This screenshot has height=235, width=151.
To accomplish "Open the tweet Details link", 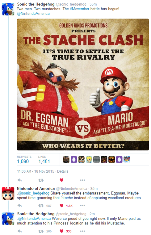I will [63, 171].
